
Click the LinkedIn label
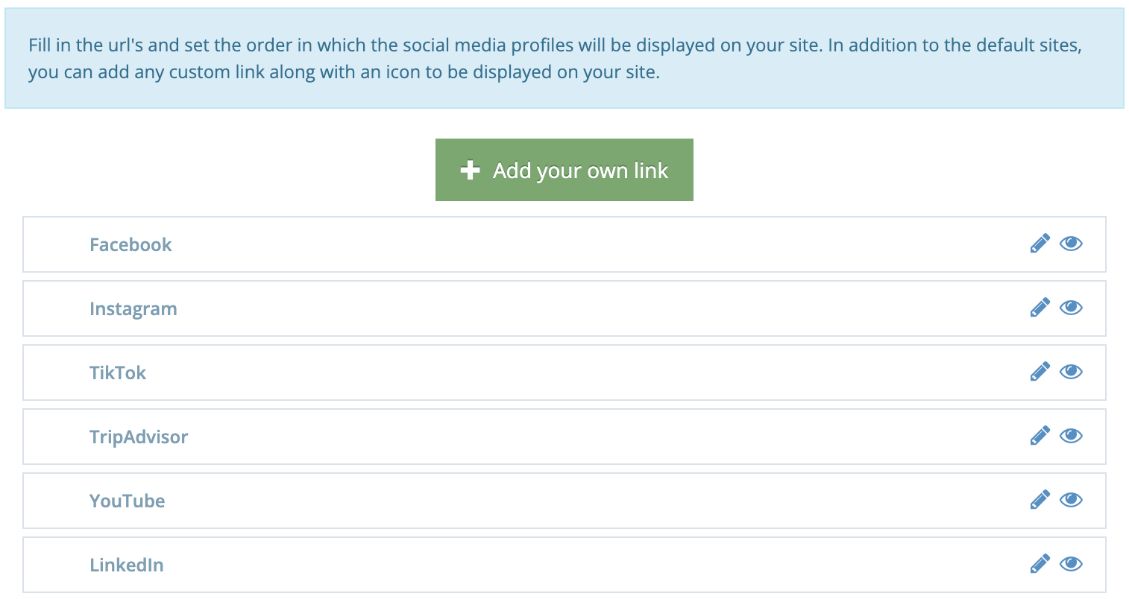126,565
